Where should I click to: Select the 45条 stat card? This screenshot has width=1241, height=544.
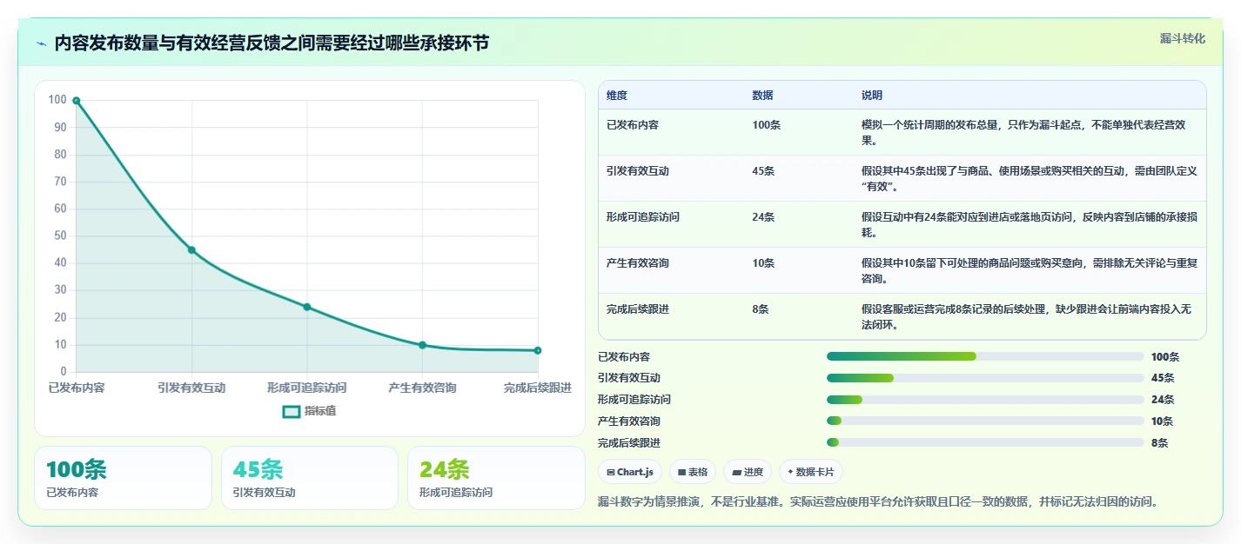point(310,478)
